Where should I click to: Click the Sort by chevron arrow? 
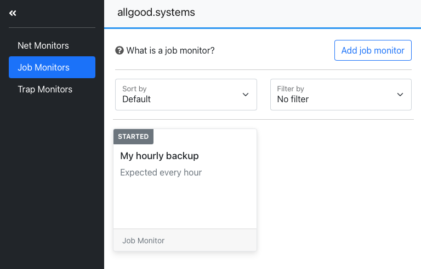tap(246, 95)
